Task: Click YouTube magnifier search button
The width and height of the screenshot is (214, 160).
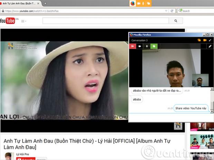Action: coord(176,21)
